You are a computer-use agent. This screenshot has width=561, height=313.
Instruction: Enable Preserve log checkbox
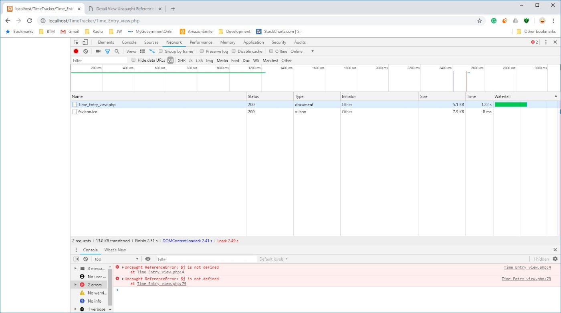pos(202,51)
